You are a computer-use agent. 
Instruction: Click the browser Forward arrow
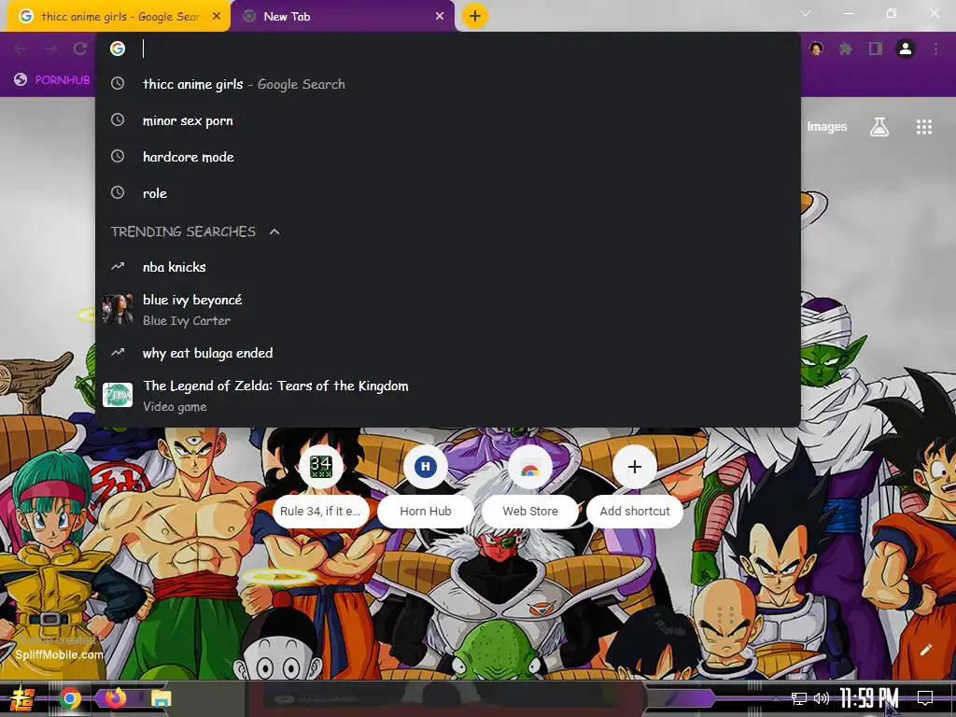coord(50,49)
